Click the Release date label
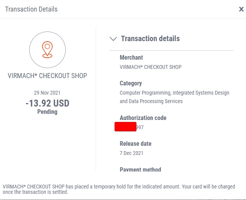The image size is (246, 200). click(136, 143)
